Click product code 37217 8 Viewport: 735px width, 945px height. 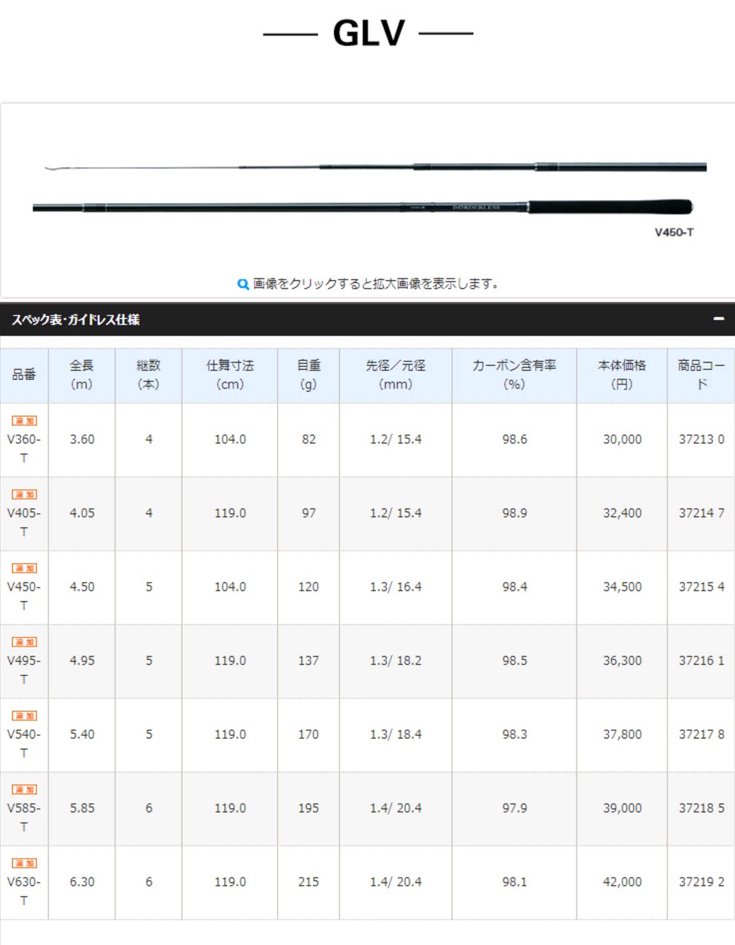click(x=701, y=734)
